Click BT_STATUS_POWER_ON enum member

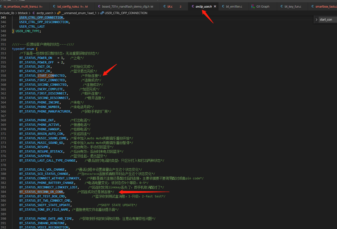tap(36, 58)
